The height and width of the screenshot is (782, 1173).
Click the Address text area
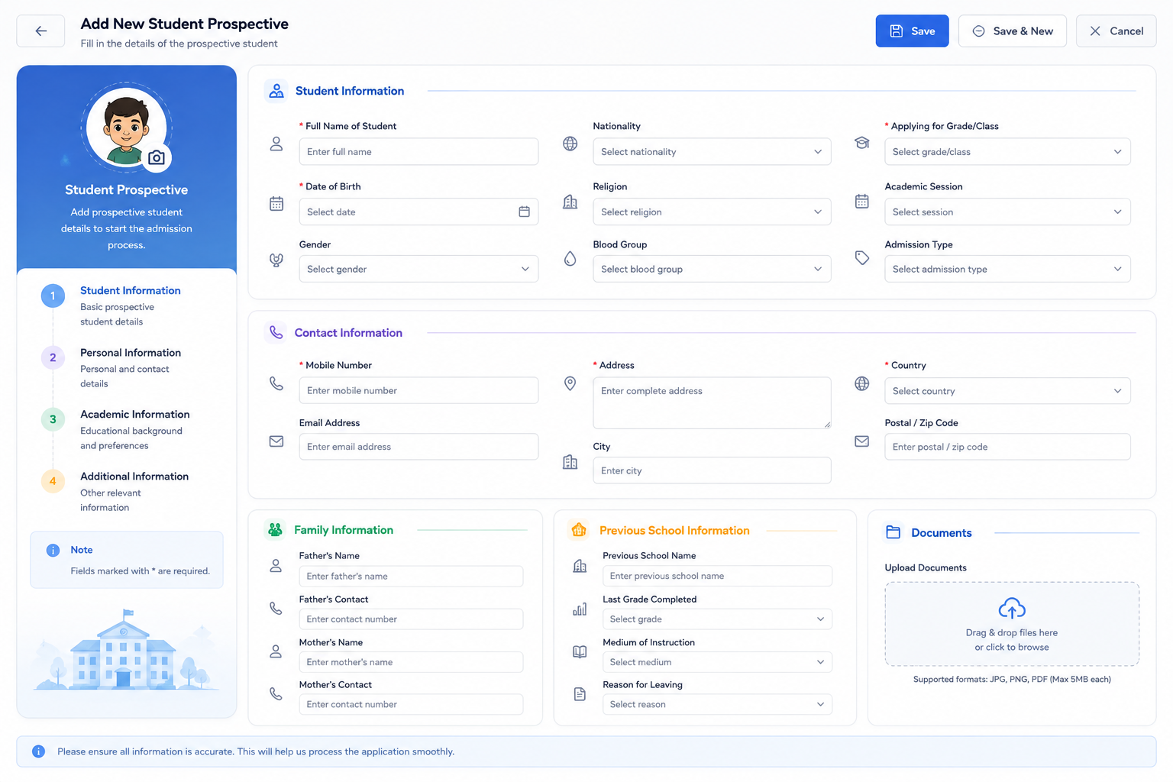click(712, 402)
